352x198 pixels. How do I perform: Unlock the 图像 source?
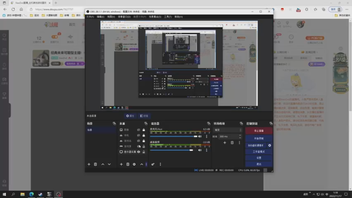[144, 130]
